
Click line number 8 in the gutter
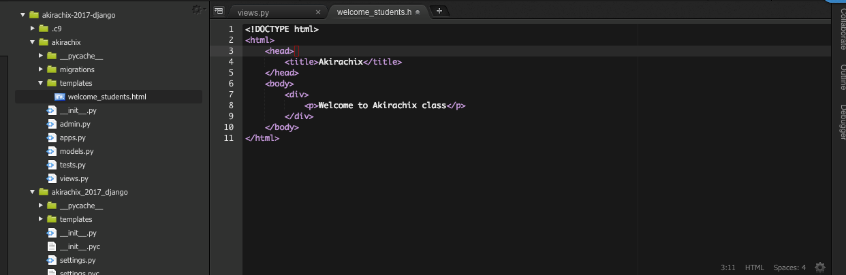pyautogui.click(x=231, y=106)
